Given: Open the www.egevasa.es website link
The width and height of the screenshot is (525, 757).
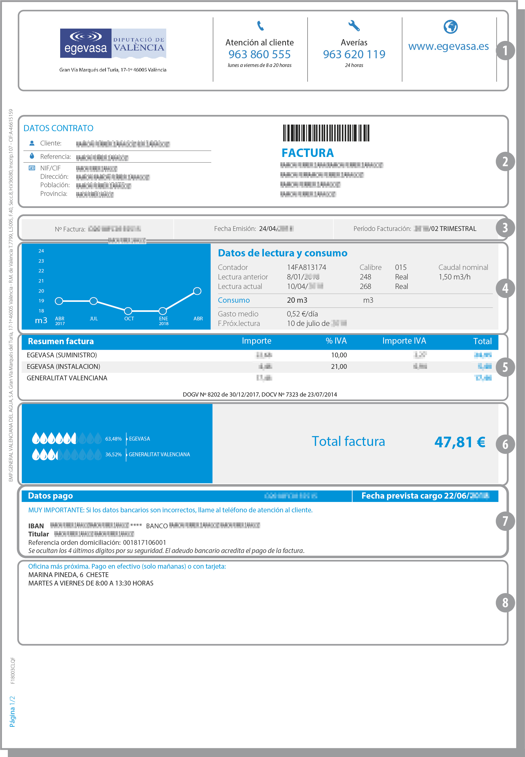Looking at the screenshot, I should point(448,46).
